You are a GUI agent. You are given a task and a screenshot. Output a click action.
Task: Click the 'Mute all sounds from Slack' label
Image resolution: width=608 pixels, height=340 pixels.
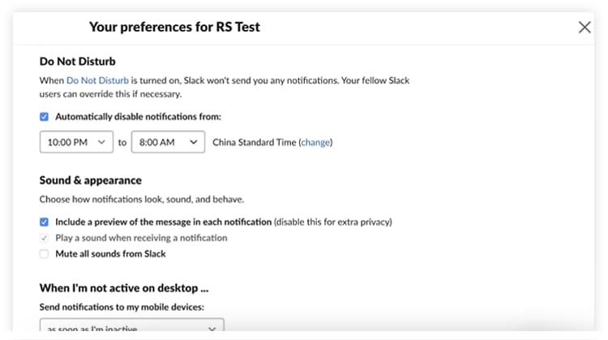click(x=110, y=254)
